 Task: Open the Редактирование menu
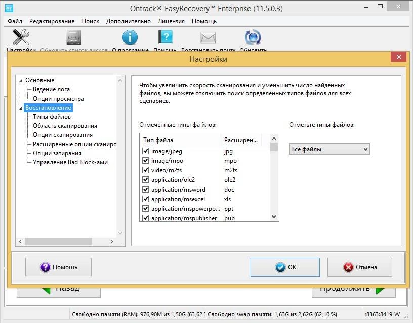(x=52, y=21)
